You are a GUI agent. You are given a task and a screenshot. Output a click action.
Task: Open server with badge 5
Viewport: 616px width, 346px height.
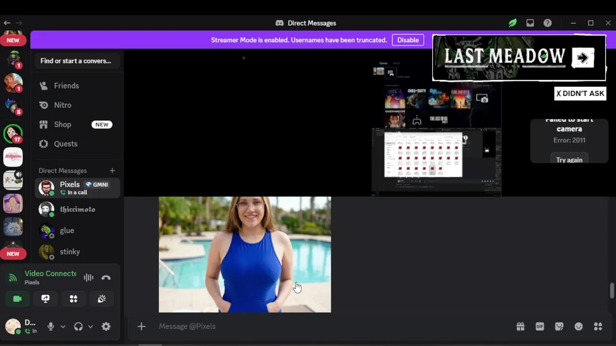(x=13, y=107)
